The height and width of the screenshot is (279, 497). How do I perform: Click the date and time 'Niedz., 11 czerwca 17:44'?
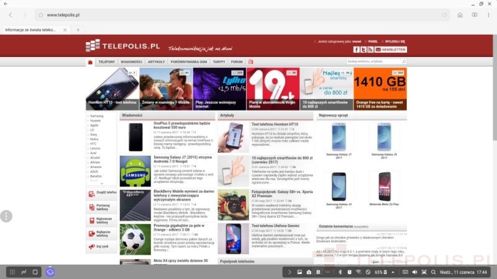463,272
